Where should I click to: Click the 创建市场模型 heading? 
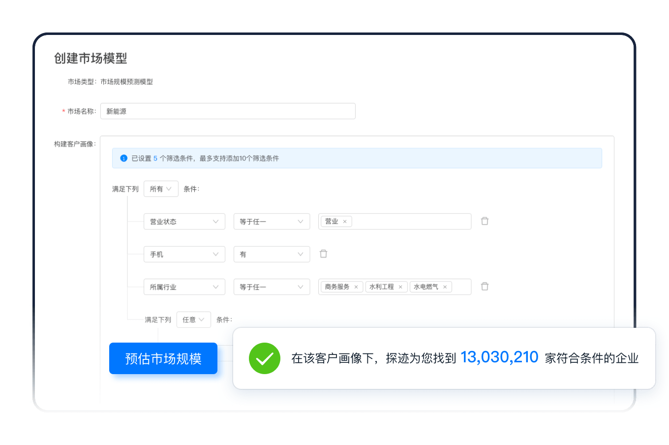(91, 58)
